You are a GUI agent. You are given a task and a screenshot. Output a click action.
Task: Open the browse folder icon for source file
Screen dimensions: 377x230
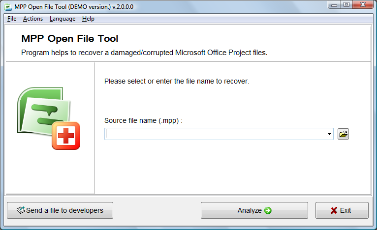pyautogui.click(x=343, y=134)
